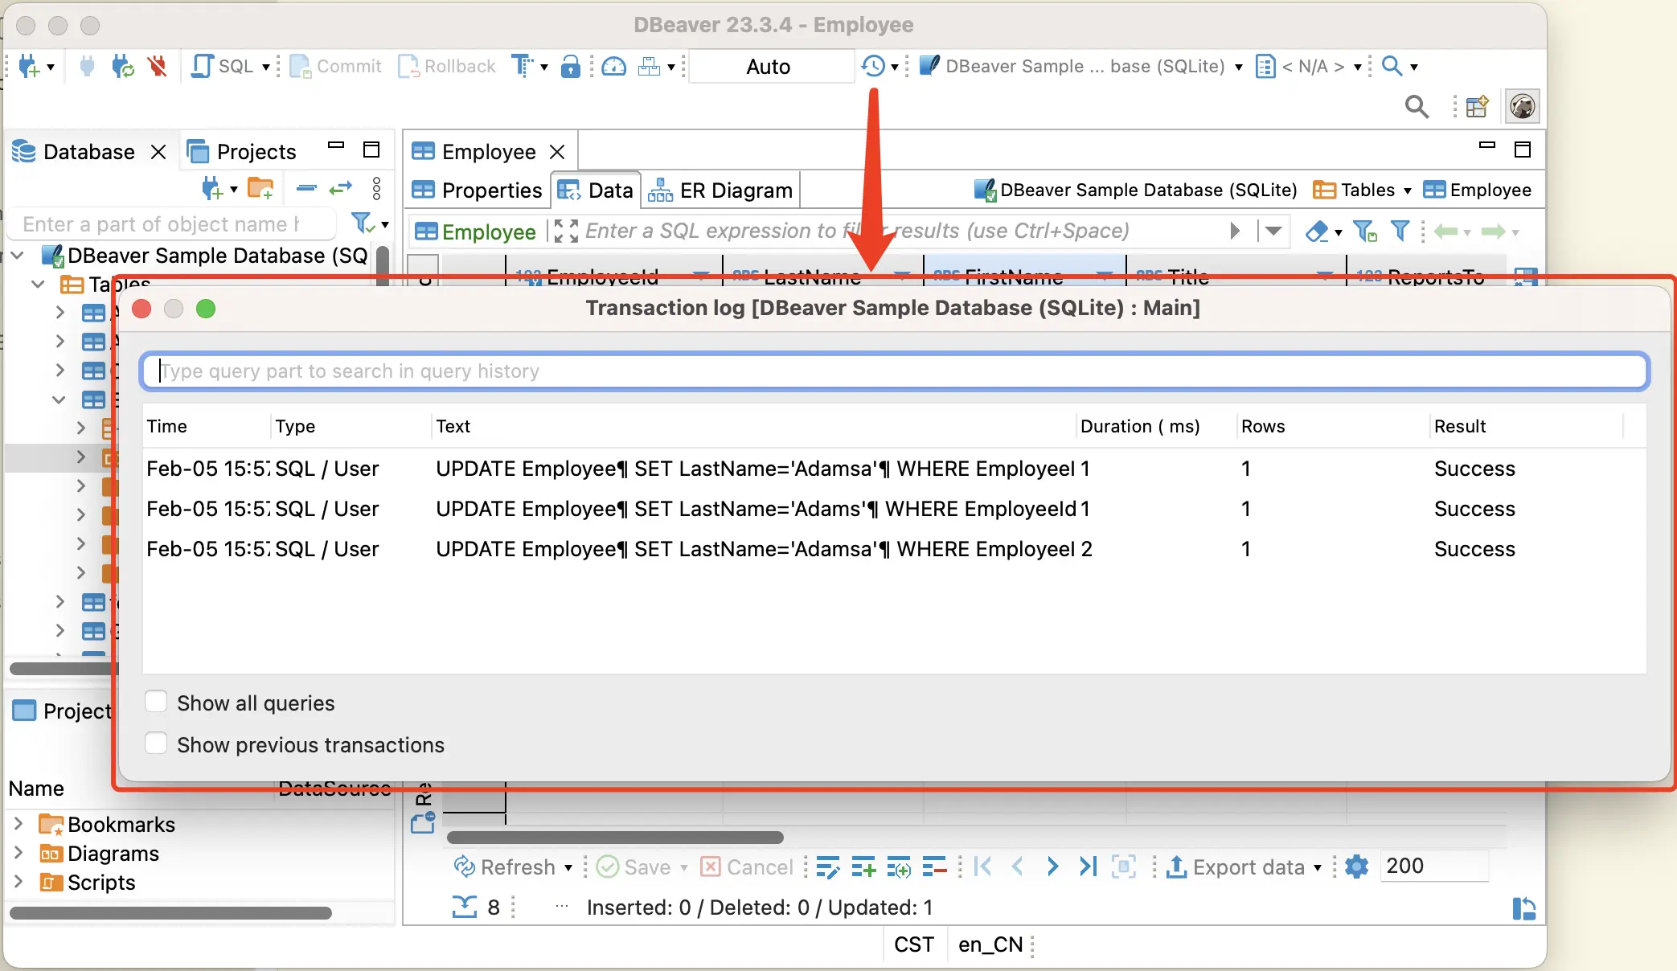Open the Tables breadcrumb dropdown
Screen dimensions: 1677x971
click(x=1407, y=191)
